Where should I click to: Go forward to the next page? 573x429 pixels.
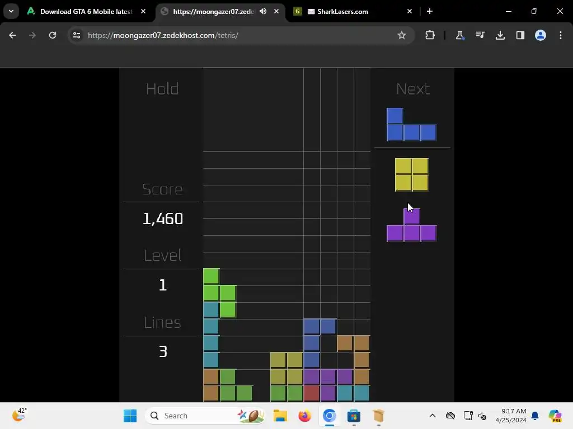[x=32, y=35]
